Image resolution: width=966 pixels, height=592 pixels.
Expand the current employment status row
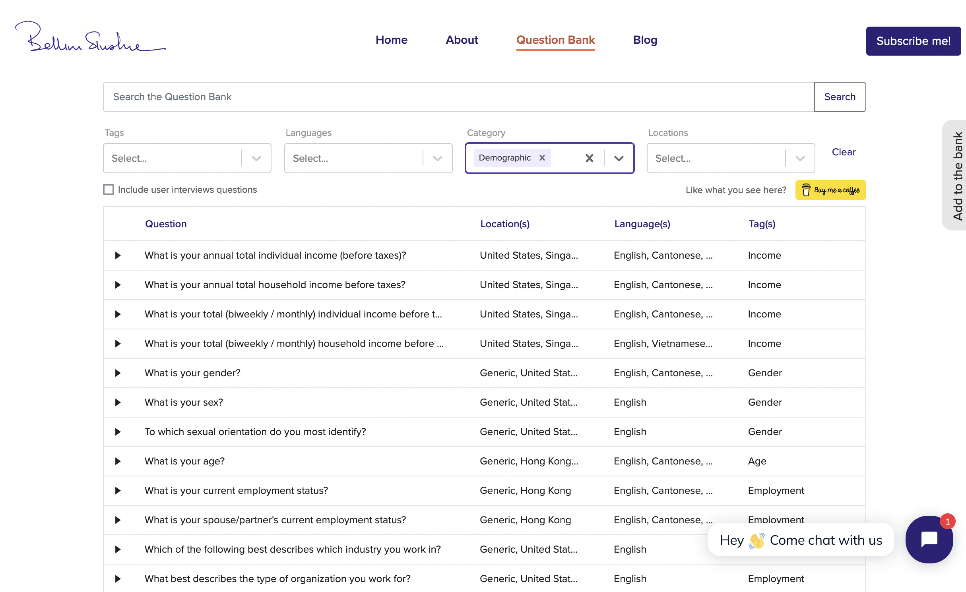[118, 491]
